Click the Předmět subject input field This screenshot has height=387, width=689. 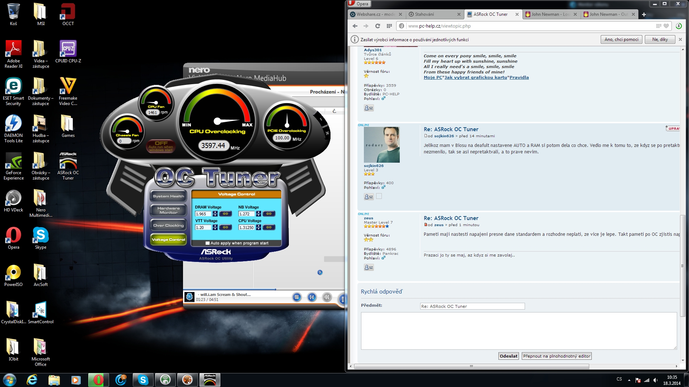pos(472,306)
